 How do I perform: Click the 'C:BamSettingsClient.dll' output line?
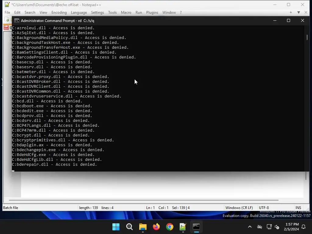click(x=64, y=52)
